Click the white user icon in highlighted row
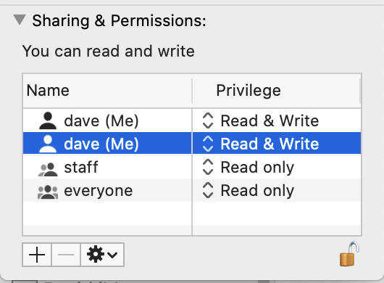384x283 pixels. click(x=48, y=144)
